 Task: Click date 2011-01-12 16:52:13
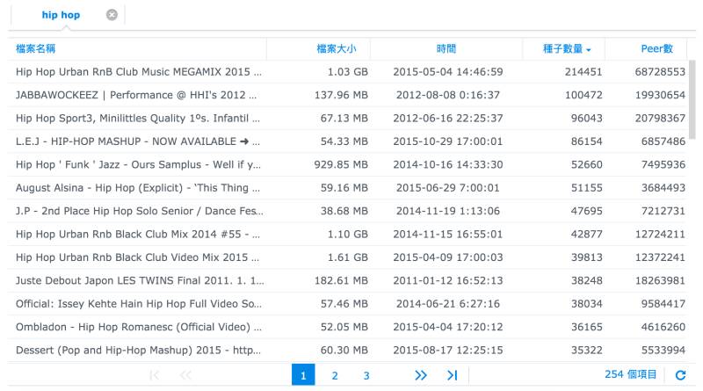tap(448, 280)
